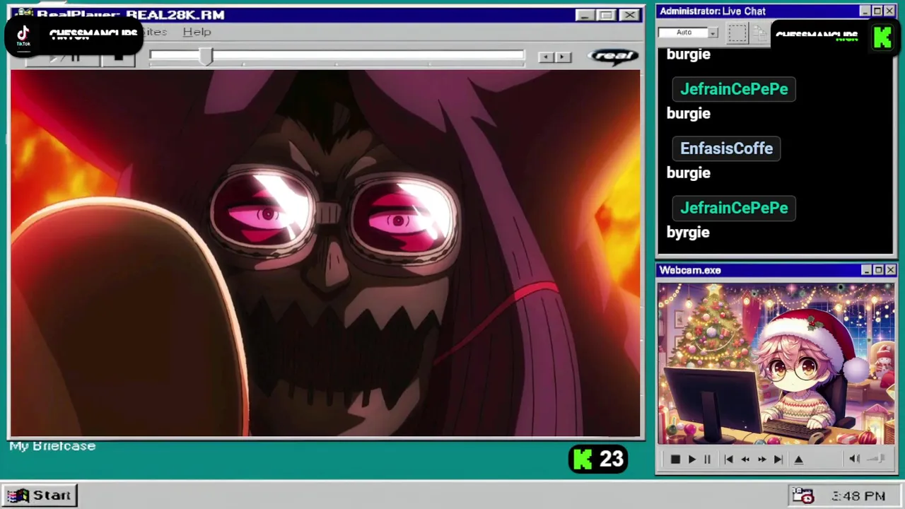
Task: Maximize the Live Chat window
Action: (877, 11)
